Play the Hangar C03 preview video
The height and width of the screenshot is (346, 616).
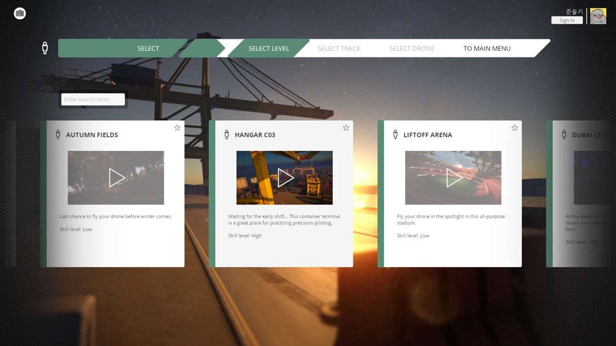(x=285, y=178)
